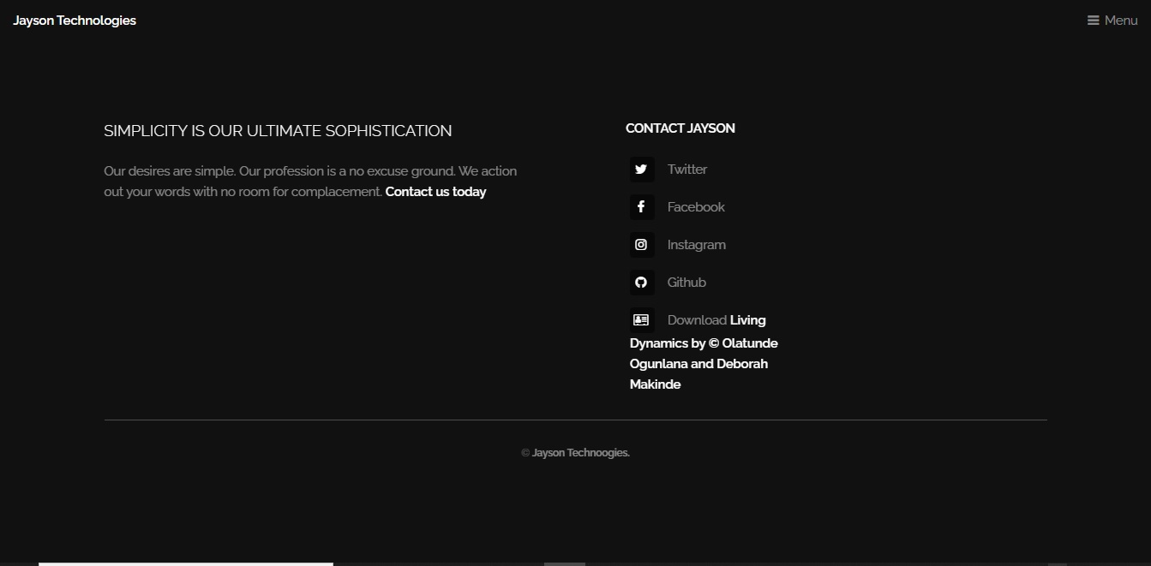The image size is (1151, 566).
Task: Open the Instagram text link
Action: coord(696,245)
